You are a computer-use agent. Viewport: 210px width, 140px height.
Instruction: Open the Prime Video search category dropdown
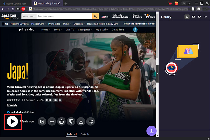coord(28,16)
